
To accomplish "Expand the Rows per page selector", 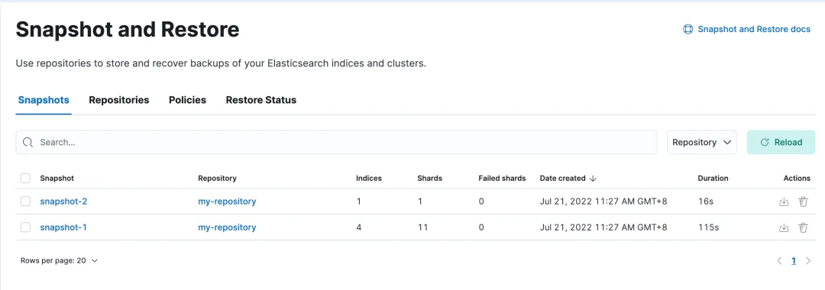I will [x=59, y=260].
